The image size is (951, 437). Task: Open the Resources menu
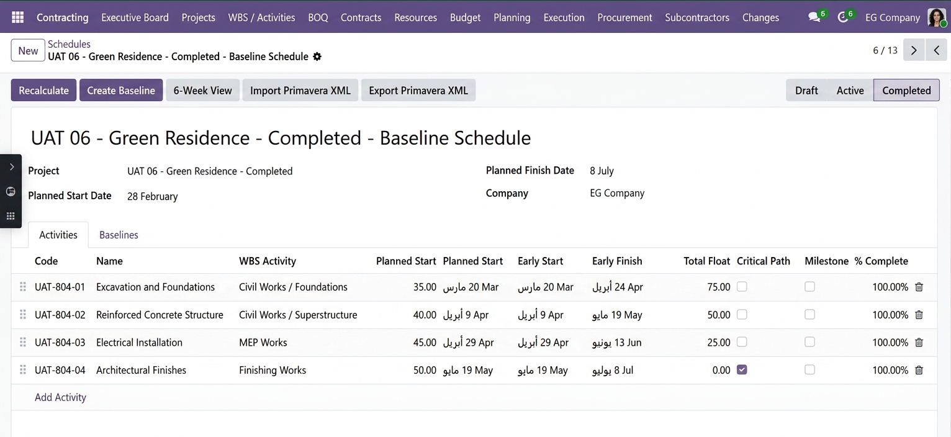click(415, 17)
